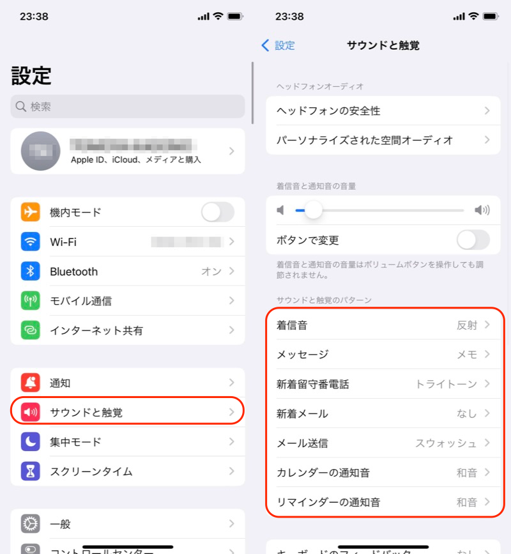Open 新着メール sound chevron
This screenshot has height=554, width=511.
487,413
